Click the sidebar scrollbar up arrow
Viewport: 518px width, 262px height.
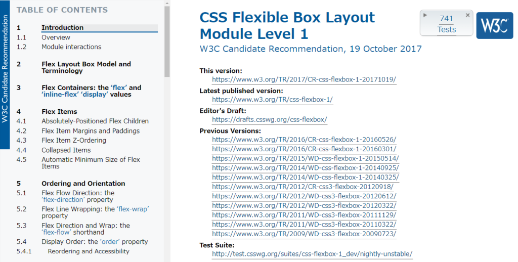[167, 3]
